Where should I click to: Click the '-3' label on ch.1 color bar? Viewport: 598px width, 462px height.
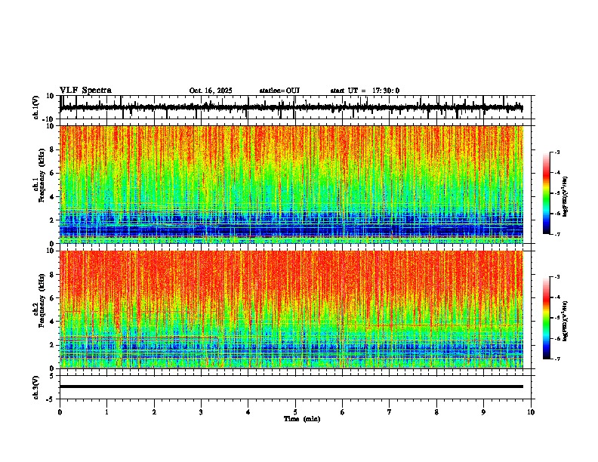[556, 152]
